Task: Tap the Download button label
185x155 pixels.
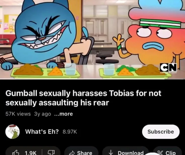Action: [x=131, y=153]
